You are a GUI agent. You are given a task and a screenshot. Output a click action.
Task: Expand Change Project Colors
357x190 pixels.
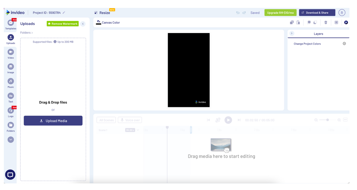click(x=344, y=43)
